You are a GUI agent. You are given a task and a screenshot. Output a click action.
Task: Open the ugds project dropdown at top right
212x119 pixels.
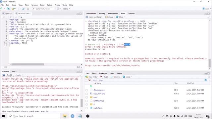click(x=206, y=9)
